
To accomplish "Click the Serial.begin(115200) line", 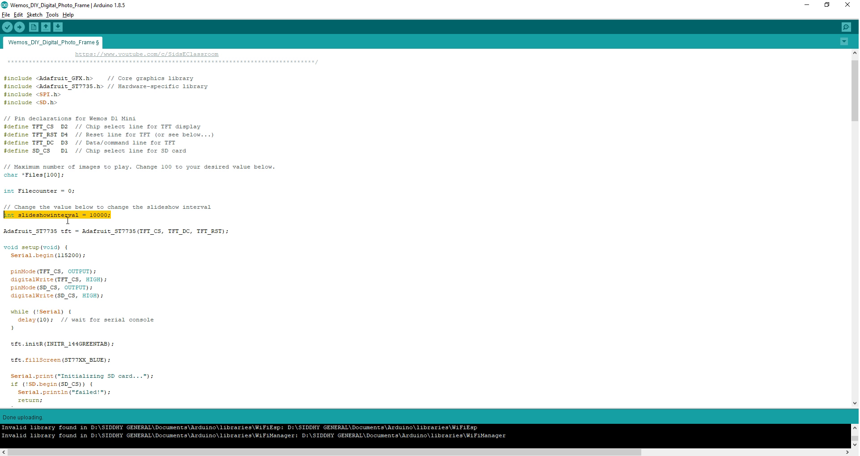I will [x=48, y=255].
